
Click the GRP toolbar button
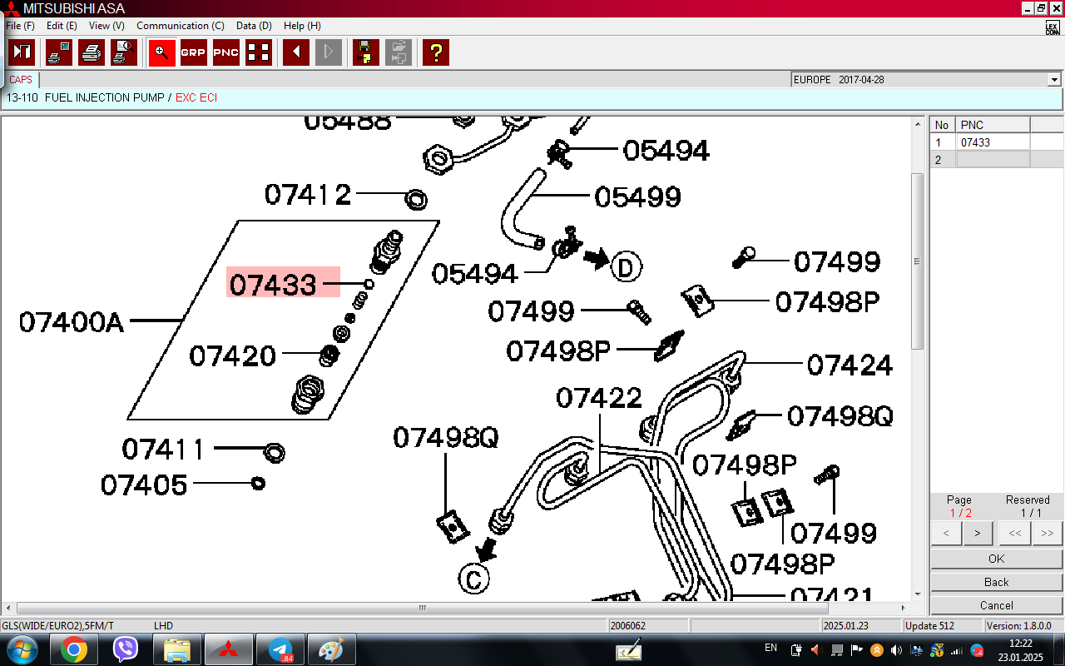click(193, 52)
